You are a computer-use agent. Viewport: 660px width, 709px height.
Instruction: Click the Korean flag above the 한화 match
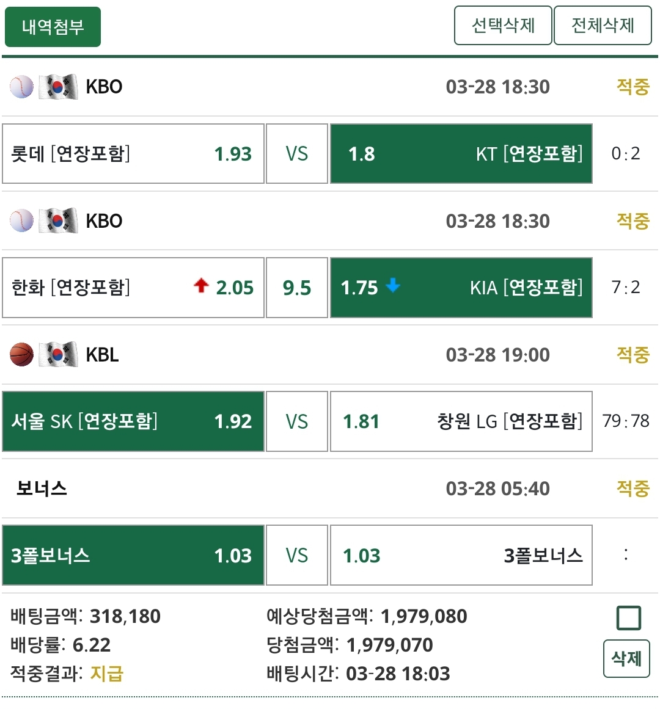58,220
